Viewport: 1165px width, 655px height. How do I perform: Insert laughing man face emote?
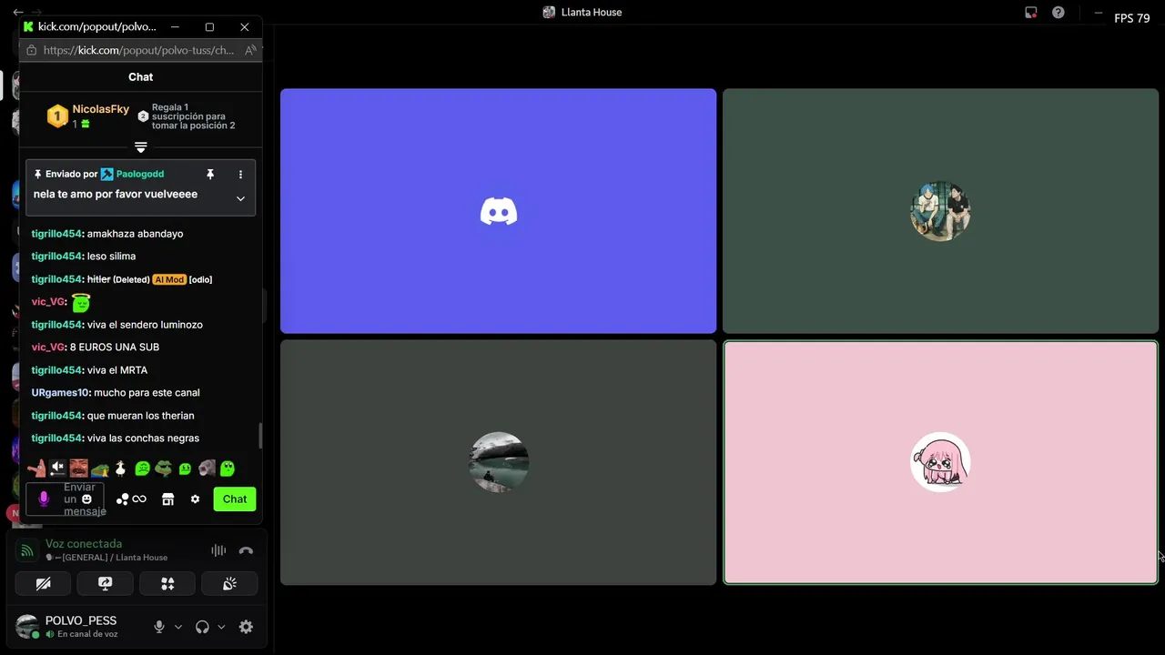pyautogui.click(x=79, y=469)
